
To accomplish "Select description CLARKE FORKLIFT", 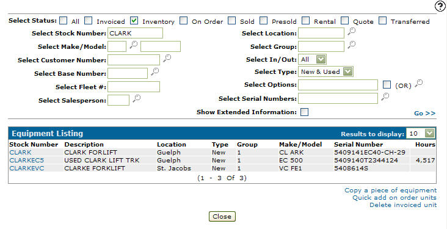I will click(95, 169).
